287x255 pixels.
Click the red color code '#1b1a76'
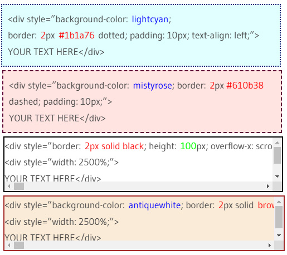(76, 35)
